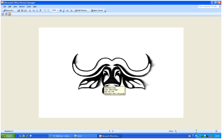Expand toolbar options after Auto Correct
222x139 pixels.
pos(105,11)
